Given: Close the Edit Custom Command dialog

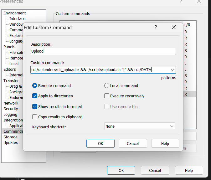Looking at the screenshot, I should (174, 28).
